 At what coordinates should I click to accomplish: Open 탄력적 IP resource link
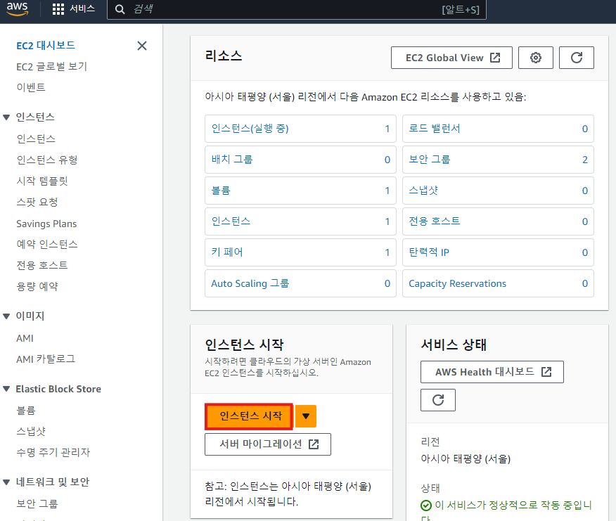tap(429, 252)
